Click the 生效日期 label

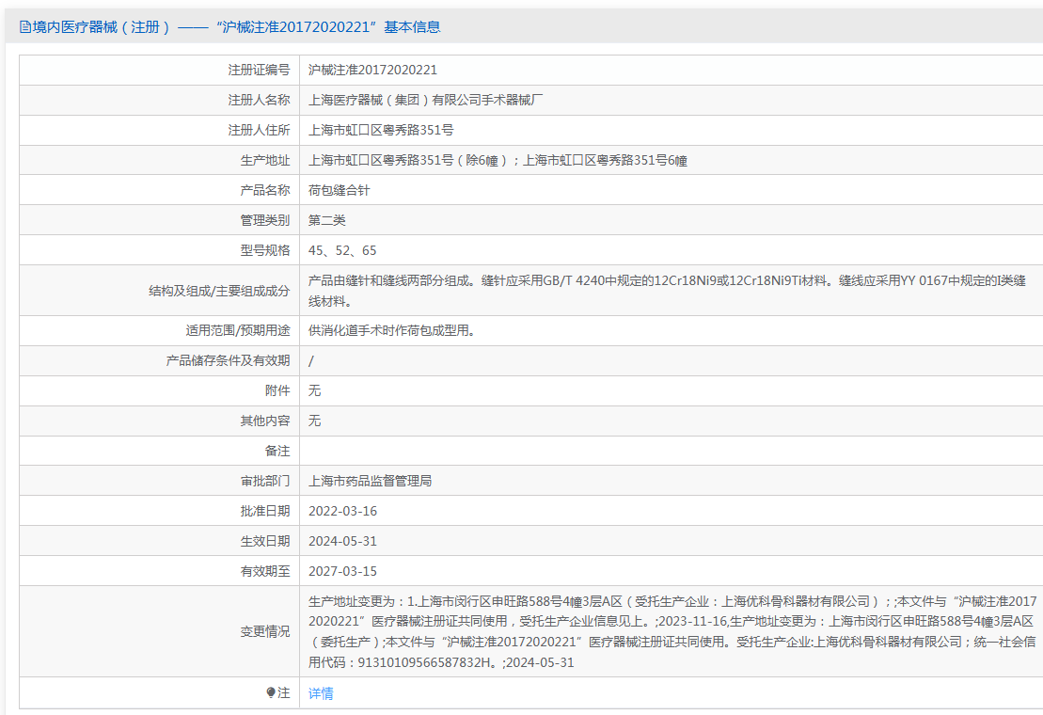tap(265, 541)
